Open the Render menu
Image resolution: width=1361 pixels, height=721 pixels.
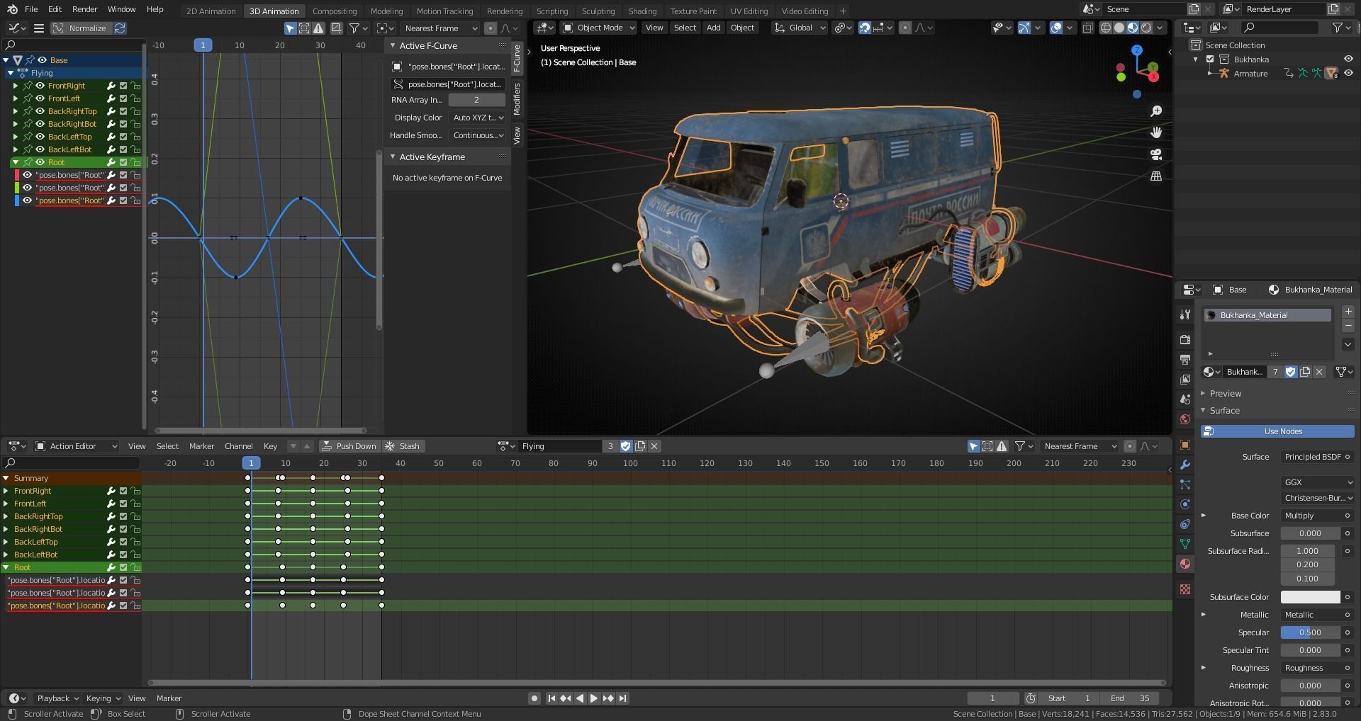point(84,9)
